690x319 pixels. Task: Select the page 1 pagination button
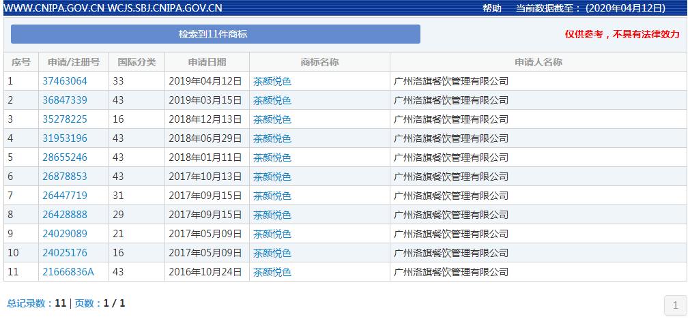point(675,305)
